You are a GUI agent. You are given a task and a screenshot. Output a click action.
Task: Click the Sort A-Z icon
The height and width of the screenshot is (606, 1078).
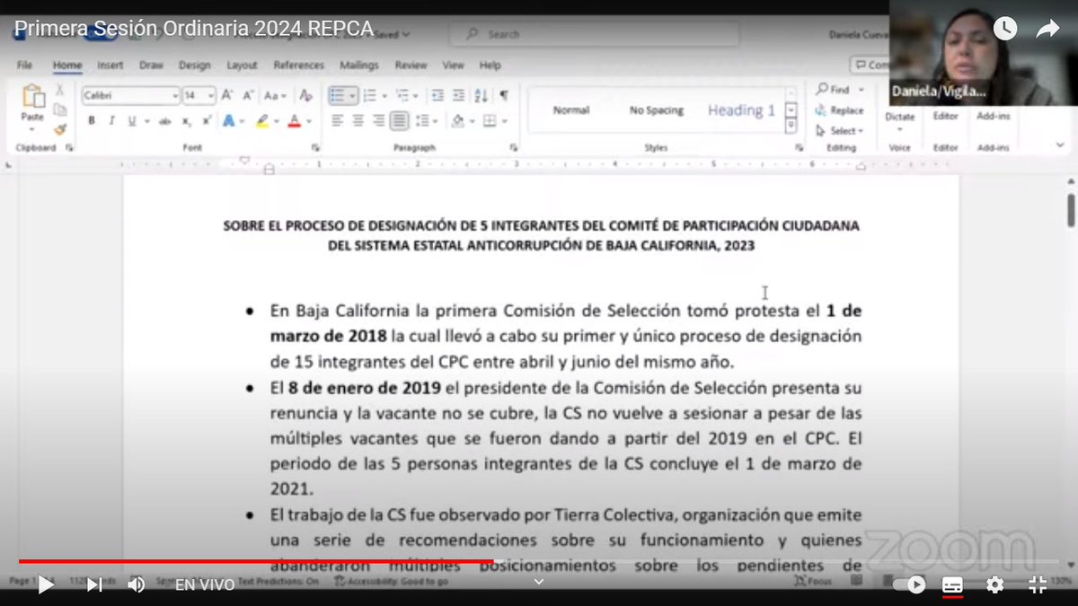click(481, 95)
